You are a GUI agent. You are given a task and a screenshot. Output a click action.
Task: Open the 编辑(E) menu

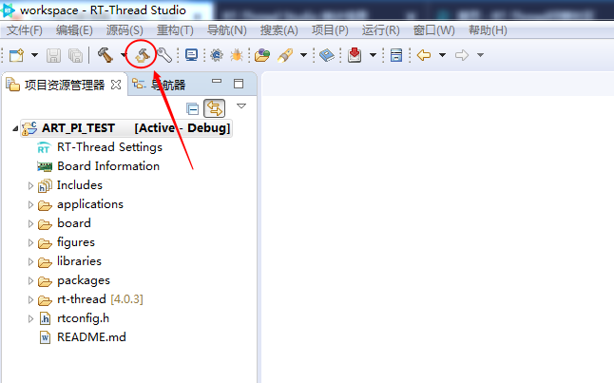(74, 30)
